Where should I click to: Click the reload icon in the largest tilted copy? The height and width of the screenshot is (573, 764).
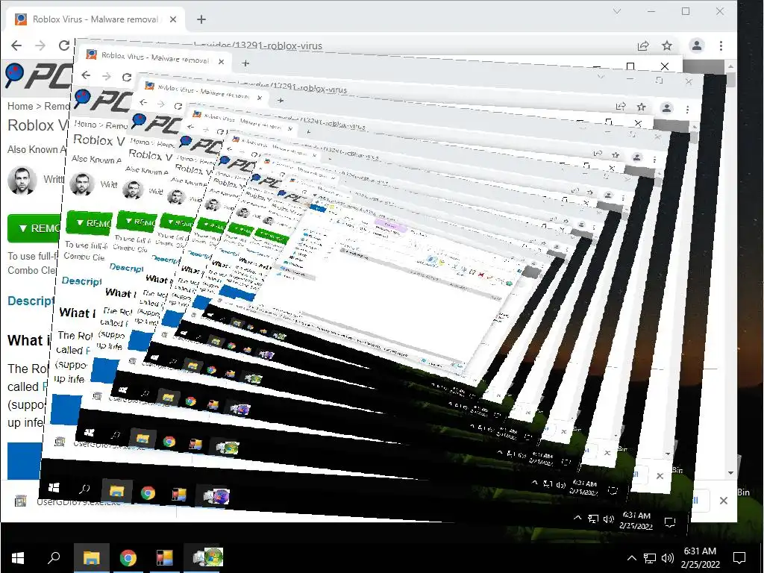coord(127,77)
